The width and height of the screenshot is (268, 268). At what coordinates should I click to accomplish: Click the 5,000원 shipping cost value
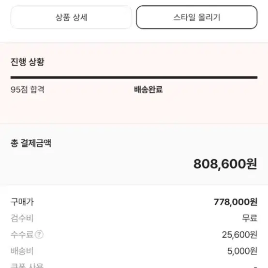(x=242, y=251)
